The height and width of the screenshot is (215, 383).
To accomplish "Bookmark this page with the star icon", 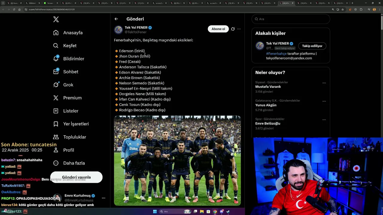I will point(343,9).
